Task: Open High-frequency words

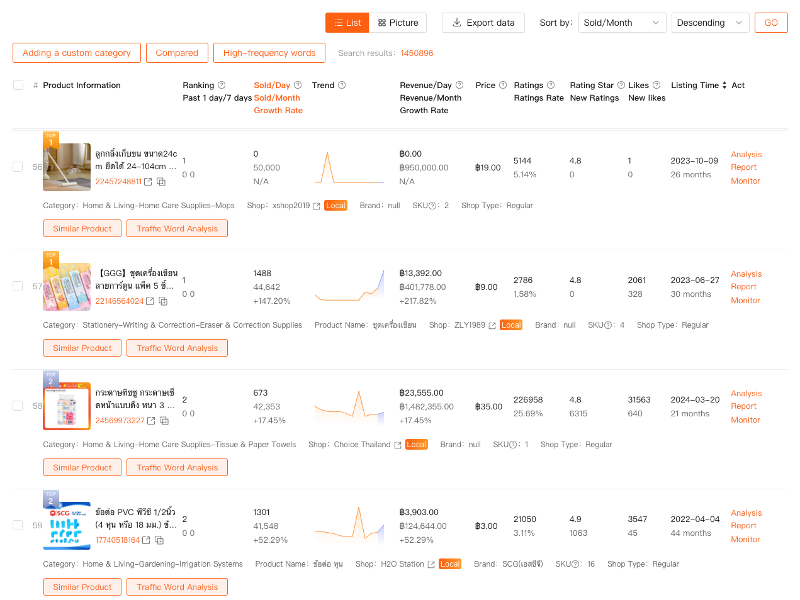Action: [x=269, y=53]
